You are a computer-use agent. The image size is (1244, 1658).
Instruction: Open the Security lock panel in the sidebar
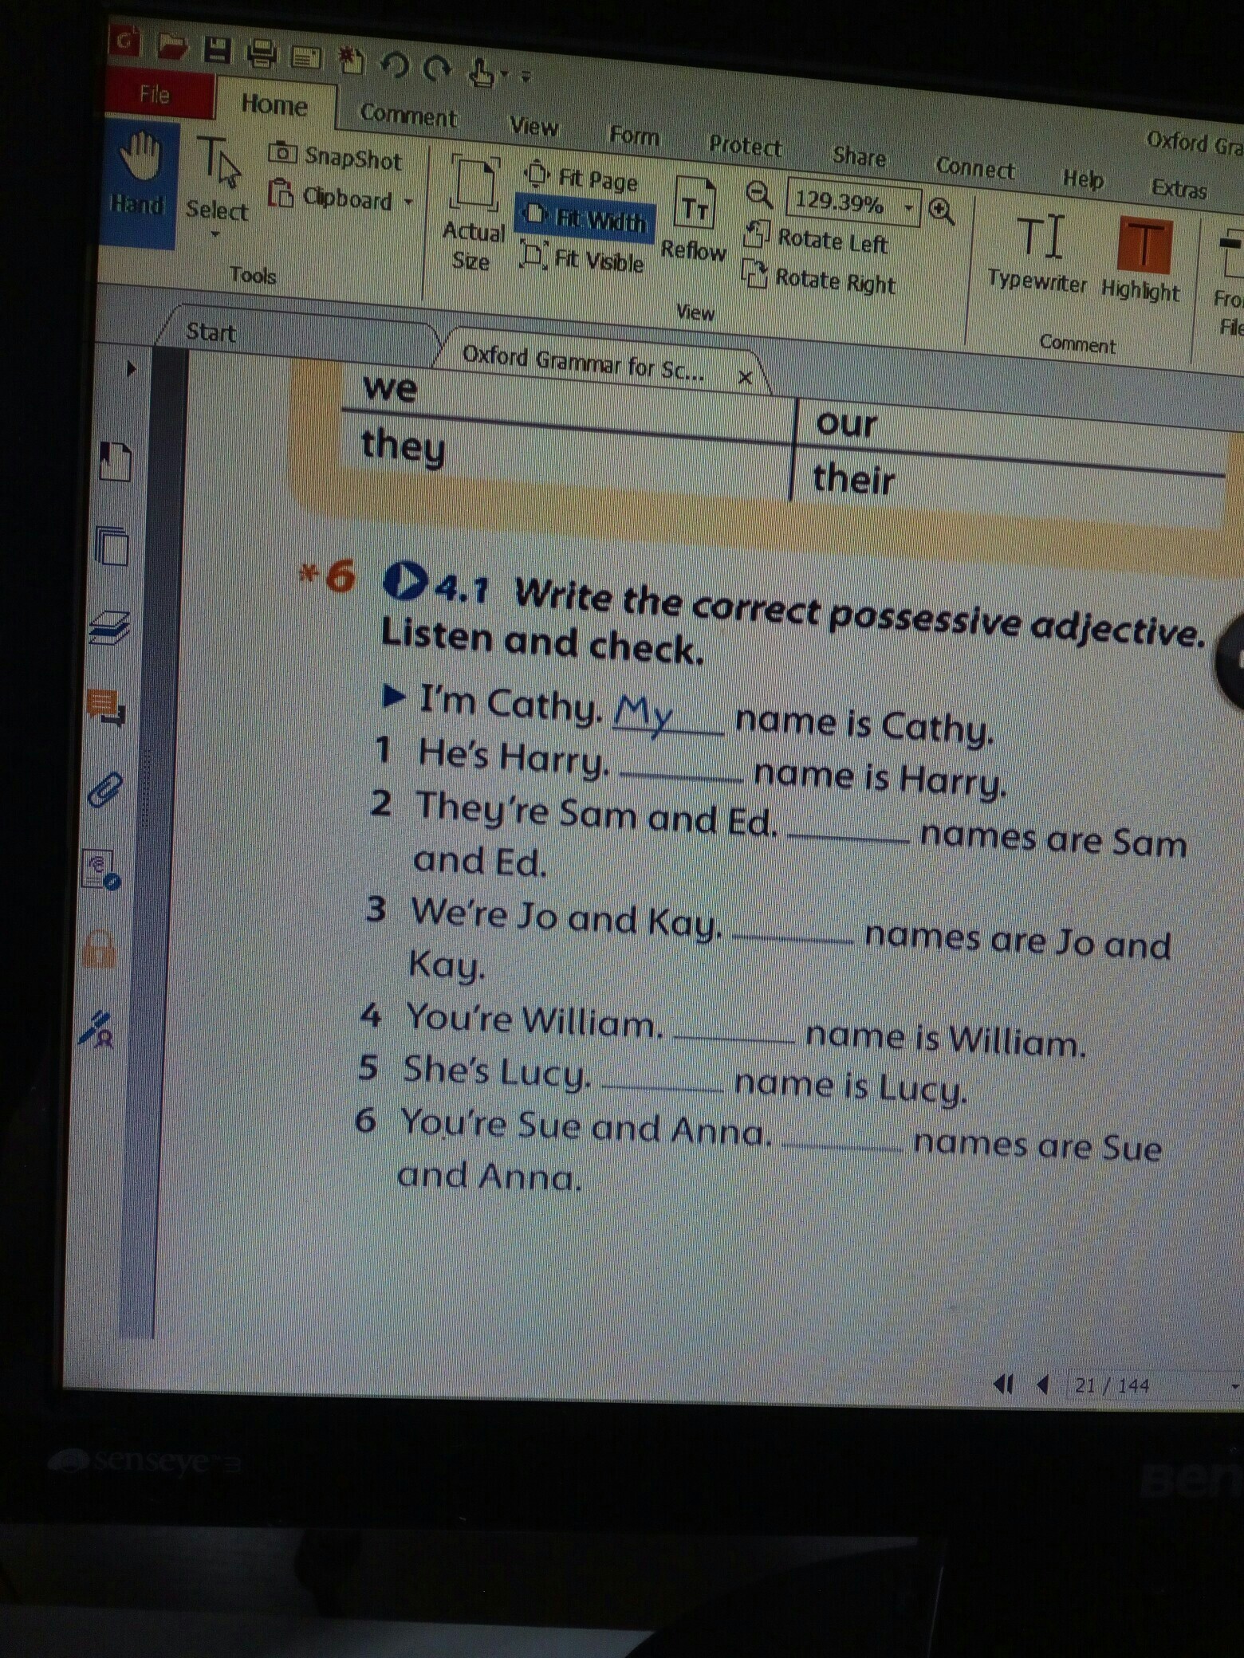coord(99,948)
